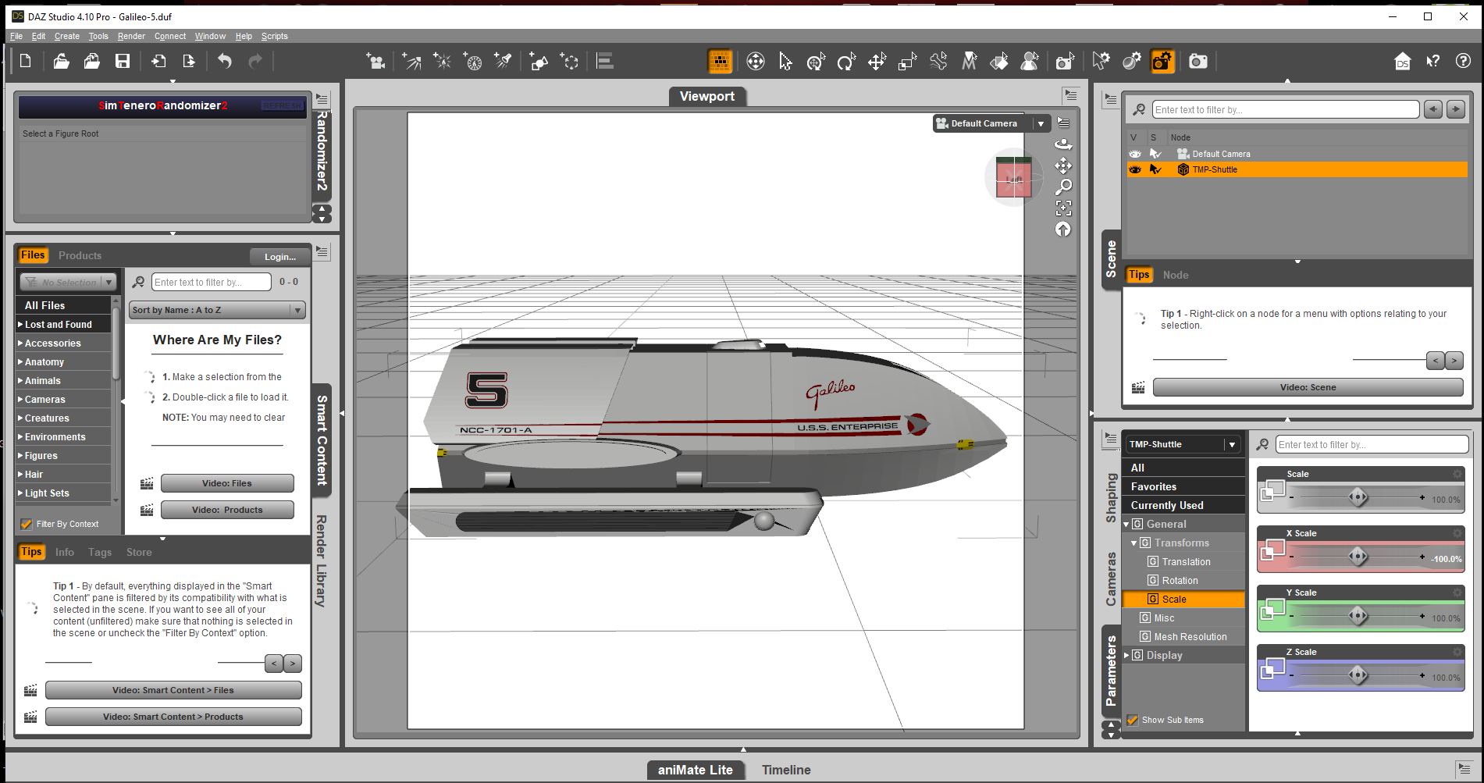Viewport: 1484px width, 783px height.
Task: Open the Create menu
Action: pos(66,36)
